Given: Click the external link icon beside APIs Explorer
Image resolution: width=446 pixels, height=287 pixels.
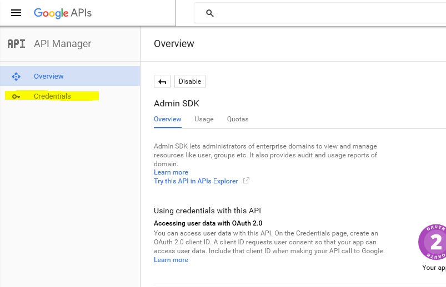Looking at the screenshot, I should tap(247, 181).
